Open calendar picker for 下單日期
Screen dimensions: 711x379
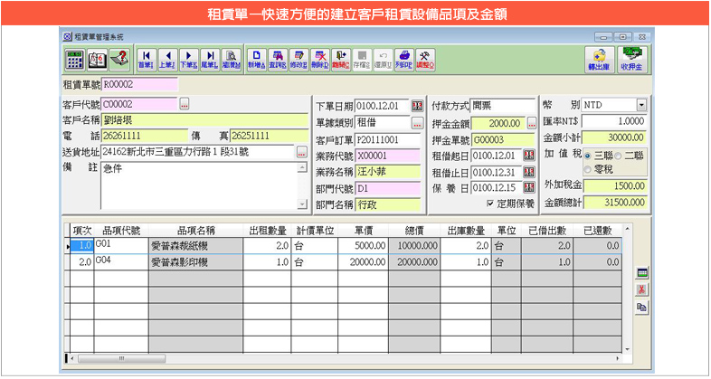point(417,105)
